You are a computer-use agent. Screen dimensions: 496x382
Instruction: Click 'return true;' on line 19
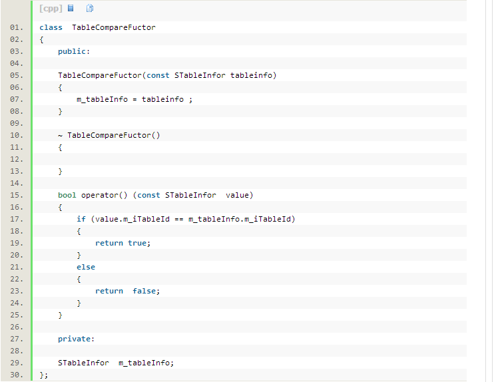point(123,243)
